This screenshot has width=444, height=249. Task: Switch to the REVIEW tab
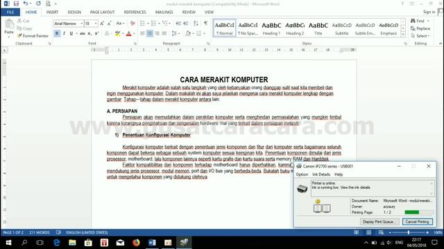189,12
